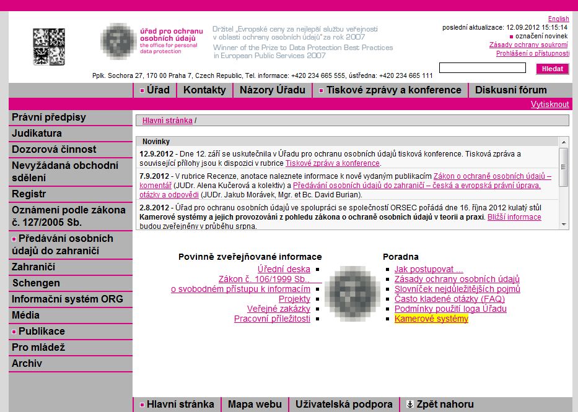This screenshot has width=578, height=412.
Task: Click the anchor icon beside Zpět nahoru
Action: point(409,405)
